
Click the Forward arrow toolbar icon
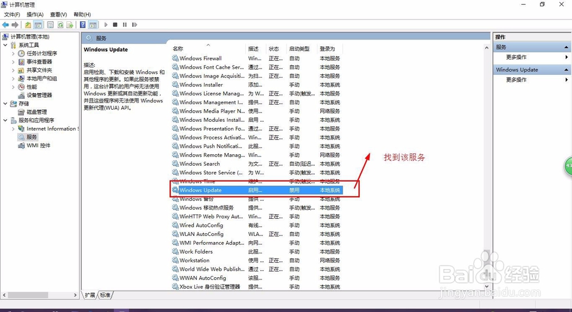tap(15, 25)
